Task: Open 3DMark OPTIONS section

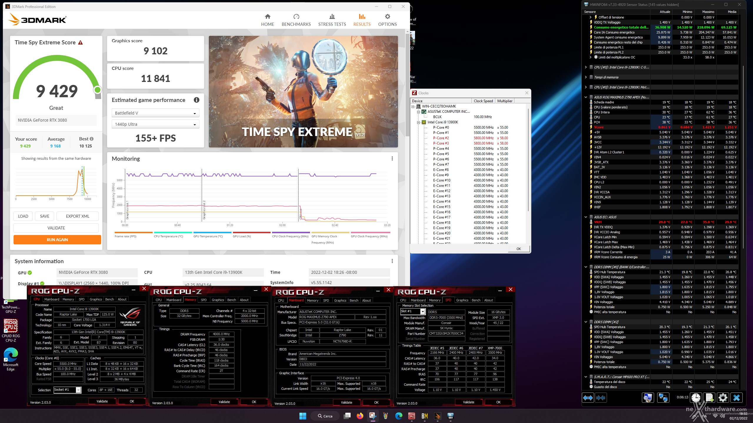Action: 387,20
